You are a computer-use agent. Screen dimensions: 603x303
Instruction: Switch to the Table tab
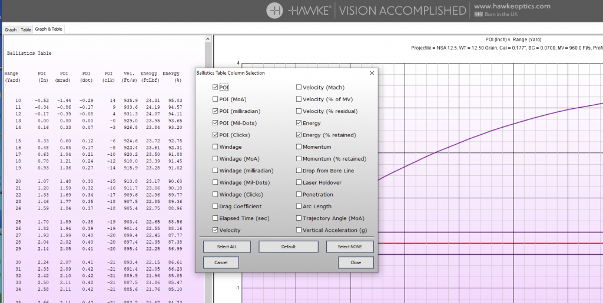26,29
